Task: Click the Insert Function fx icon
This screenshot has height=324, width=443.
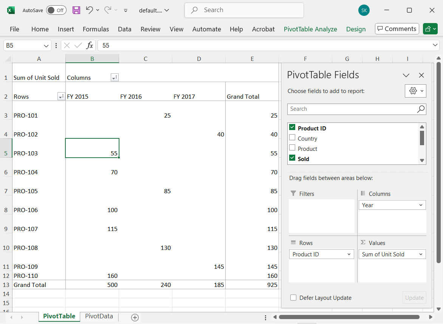Action: pyautogui.click(x=90, y=45)
